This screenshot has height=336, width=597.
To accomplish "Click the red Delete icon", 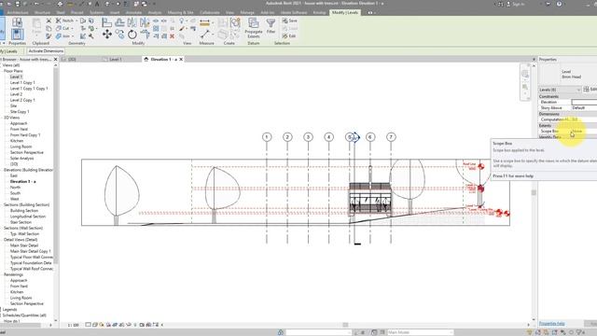I will coord(172,36).
